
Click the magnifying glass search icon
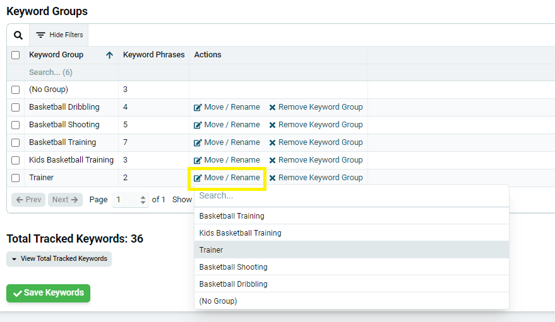(18, 35)
